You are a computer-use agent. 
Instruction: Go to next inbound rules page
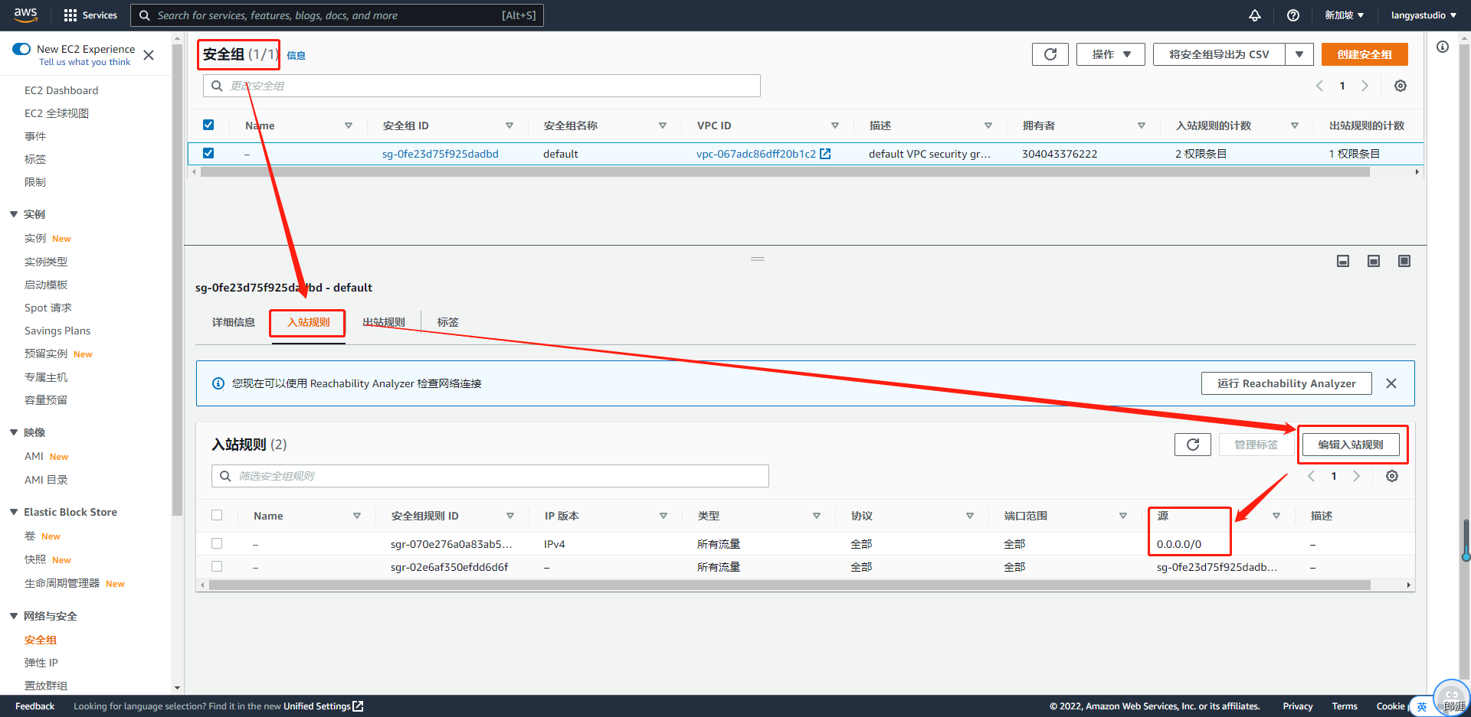[1356, 476]
